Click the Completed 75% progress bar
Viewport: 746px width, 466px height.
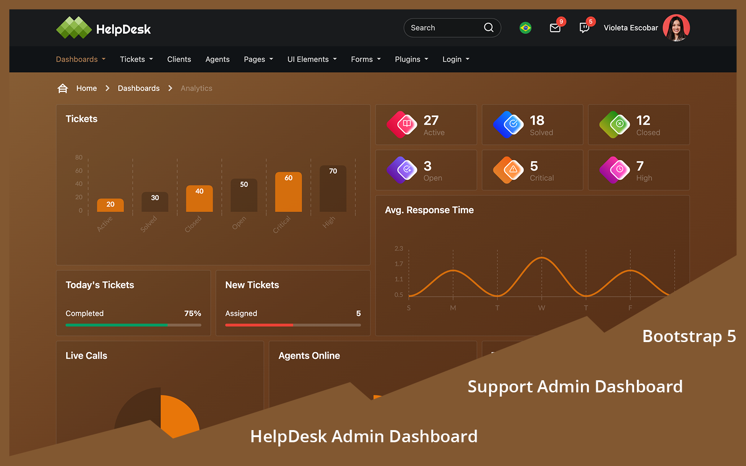133,325
